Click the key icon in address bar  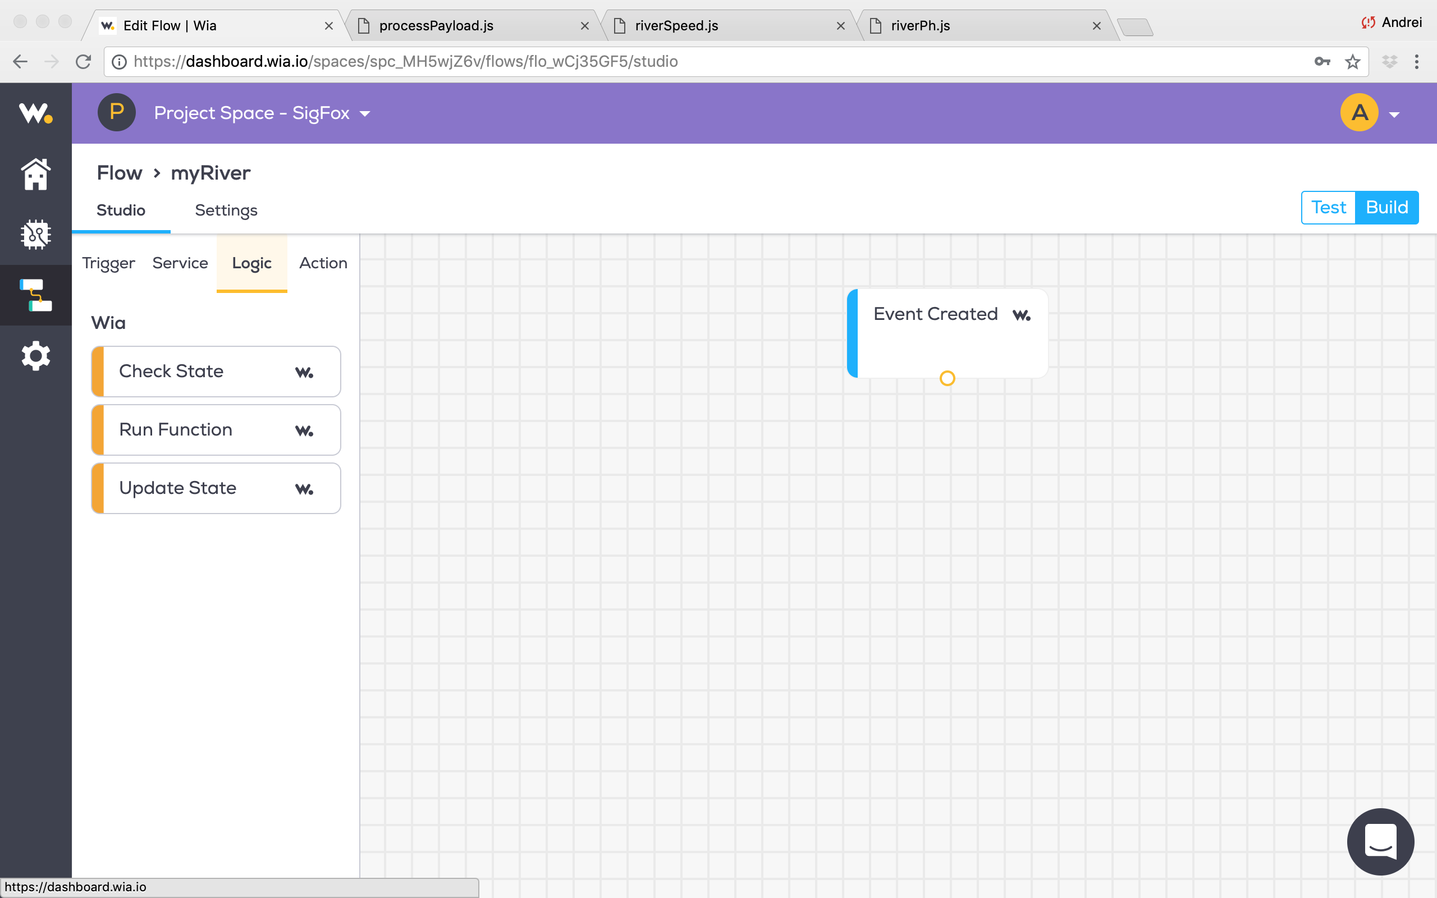tap(1322, 62)
